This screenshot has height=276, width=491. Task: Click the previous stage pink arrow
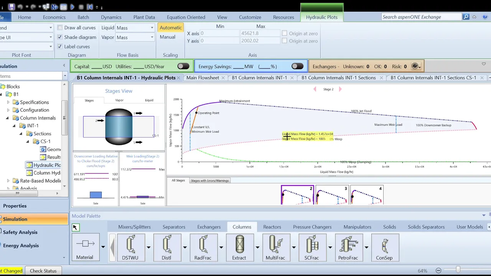coord(315,89)
